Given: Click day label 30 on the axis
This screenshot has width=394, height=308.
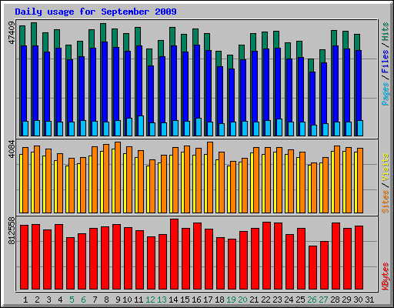Looking at the screenshot, I should click(358, 300).
